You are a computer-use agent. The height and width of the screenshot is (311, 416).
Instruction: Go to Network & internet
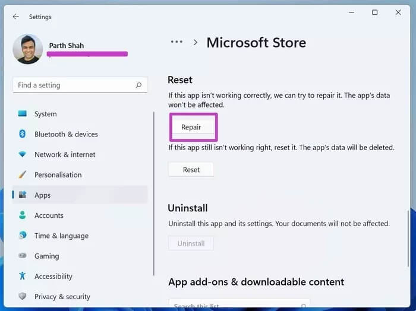[x=80, y=154]
